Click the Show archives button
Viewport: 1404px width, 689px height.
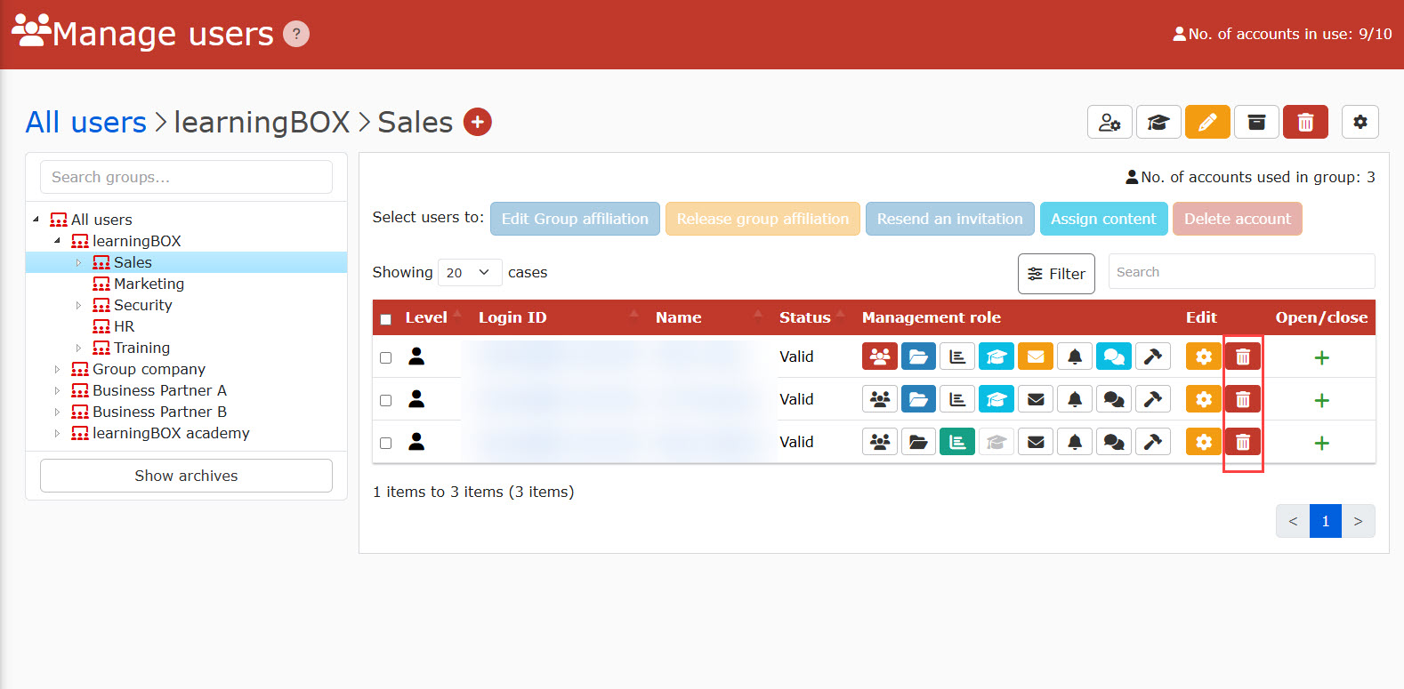coord(186,476)
